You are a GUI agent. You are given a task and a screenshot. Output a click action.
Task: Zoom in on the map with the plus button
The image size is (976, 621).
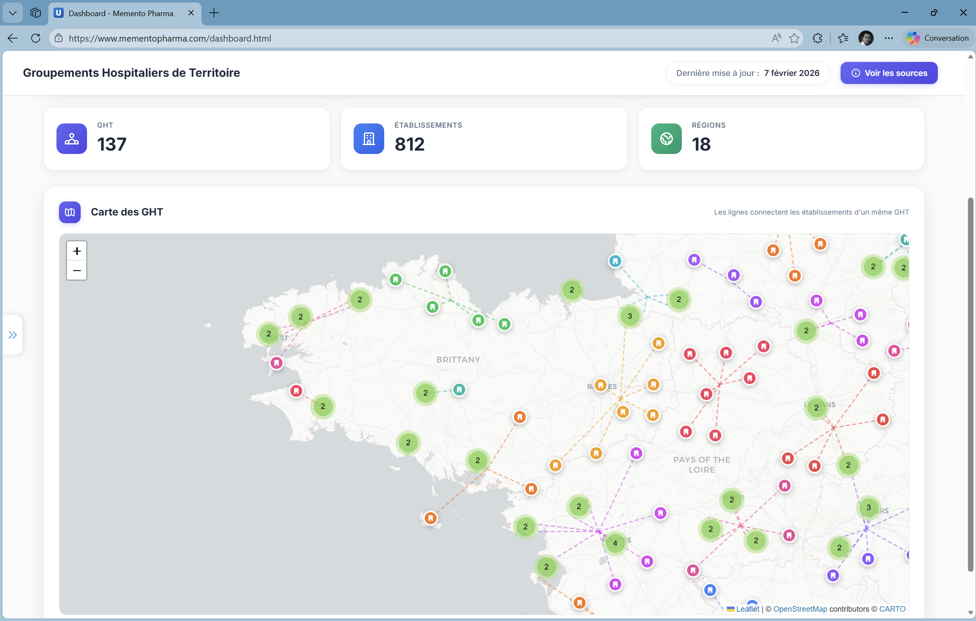pyautogui.click(x=76, y=250)
